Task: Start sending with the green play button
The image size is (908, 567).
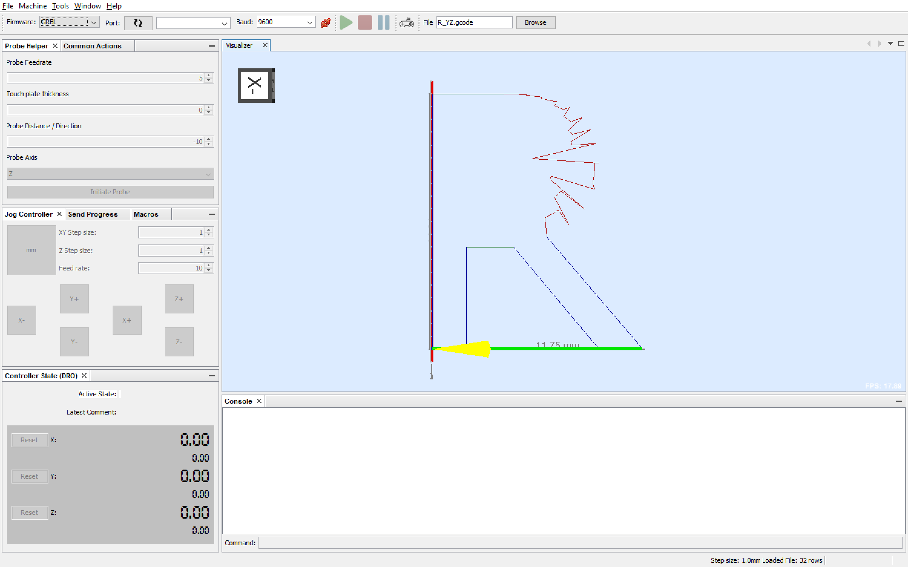Action: pyautogui.click(x=346, y=22)
